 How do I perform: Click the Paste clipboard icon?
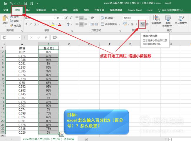(5, 18)
